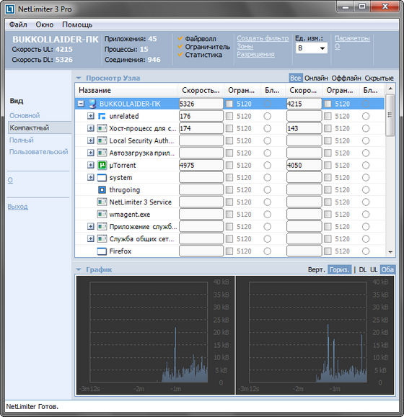Click the node list vertical scrollbar thumb

click(x=390, y=115)
